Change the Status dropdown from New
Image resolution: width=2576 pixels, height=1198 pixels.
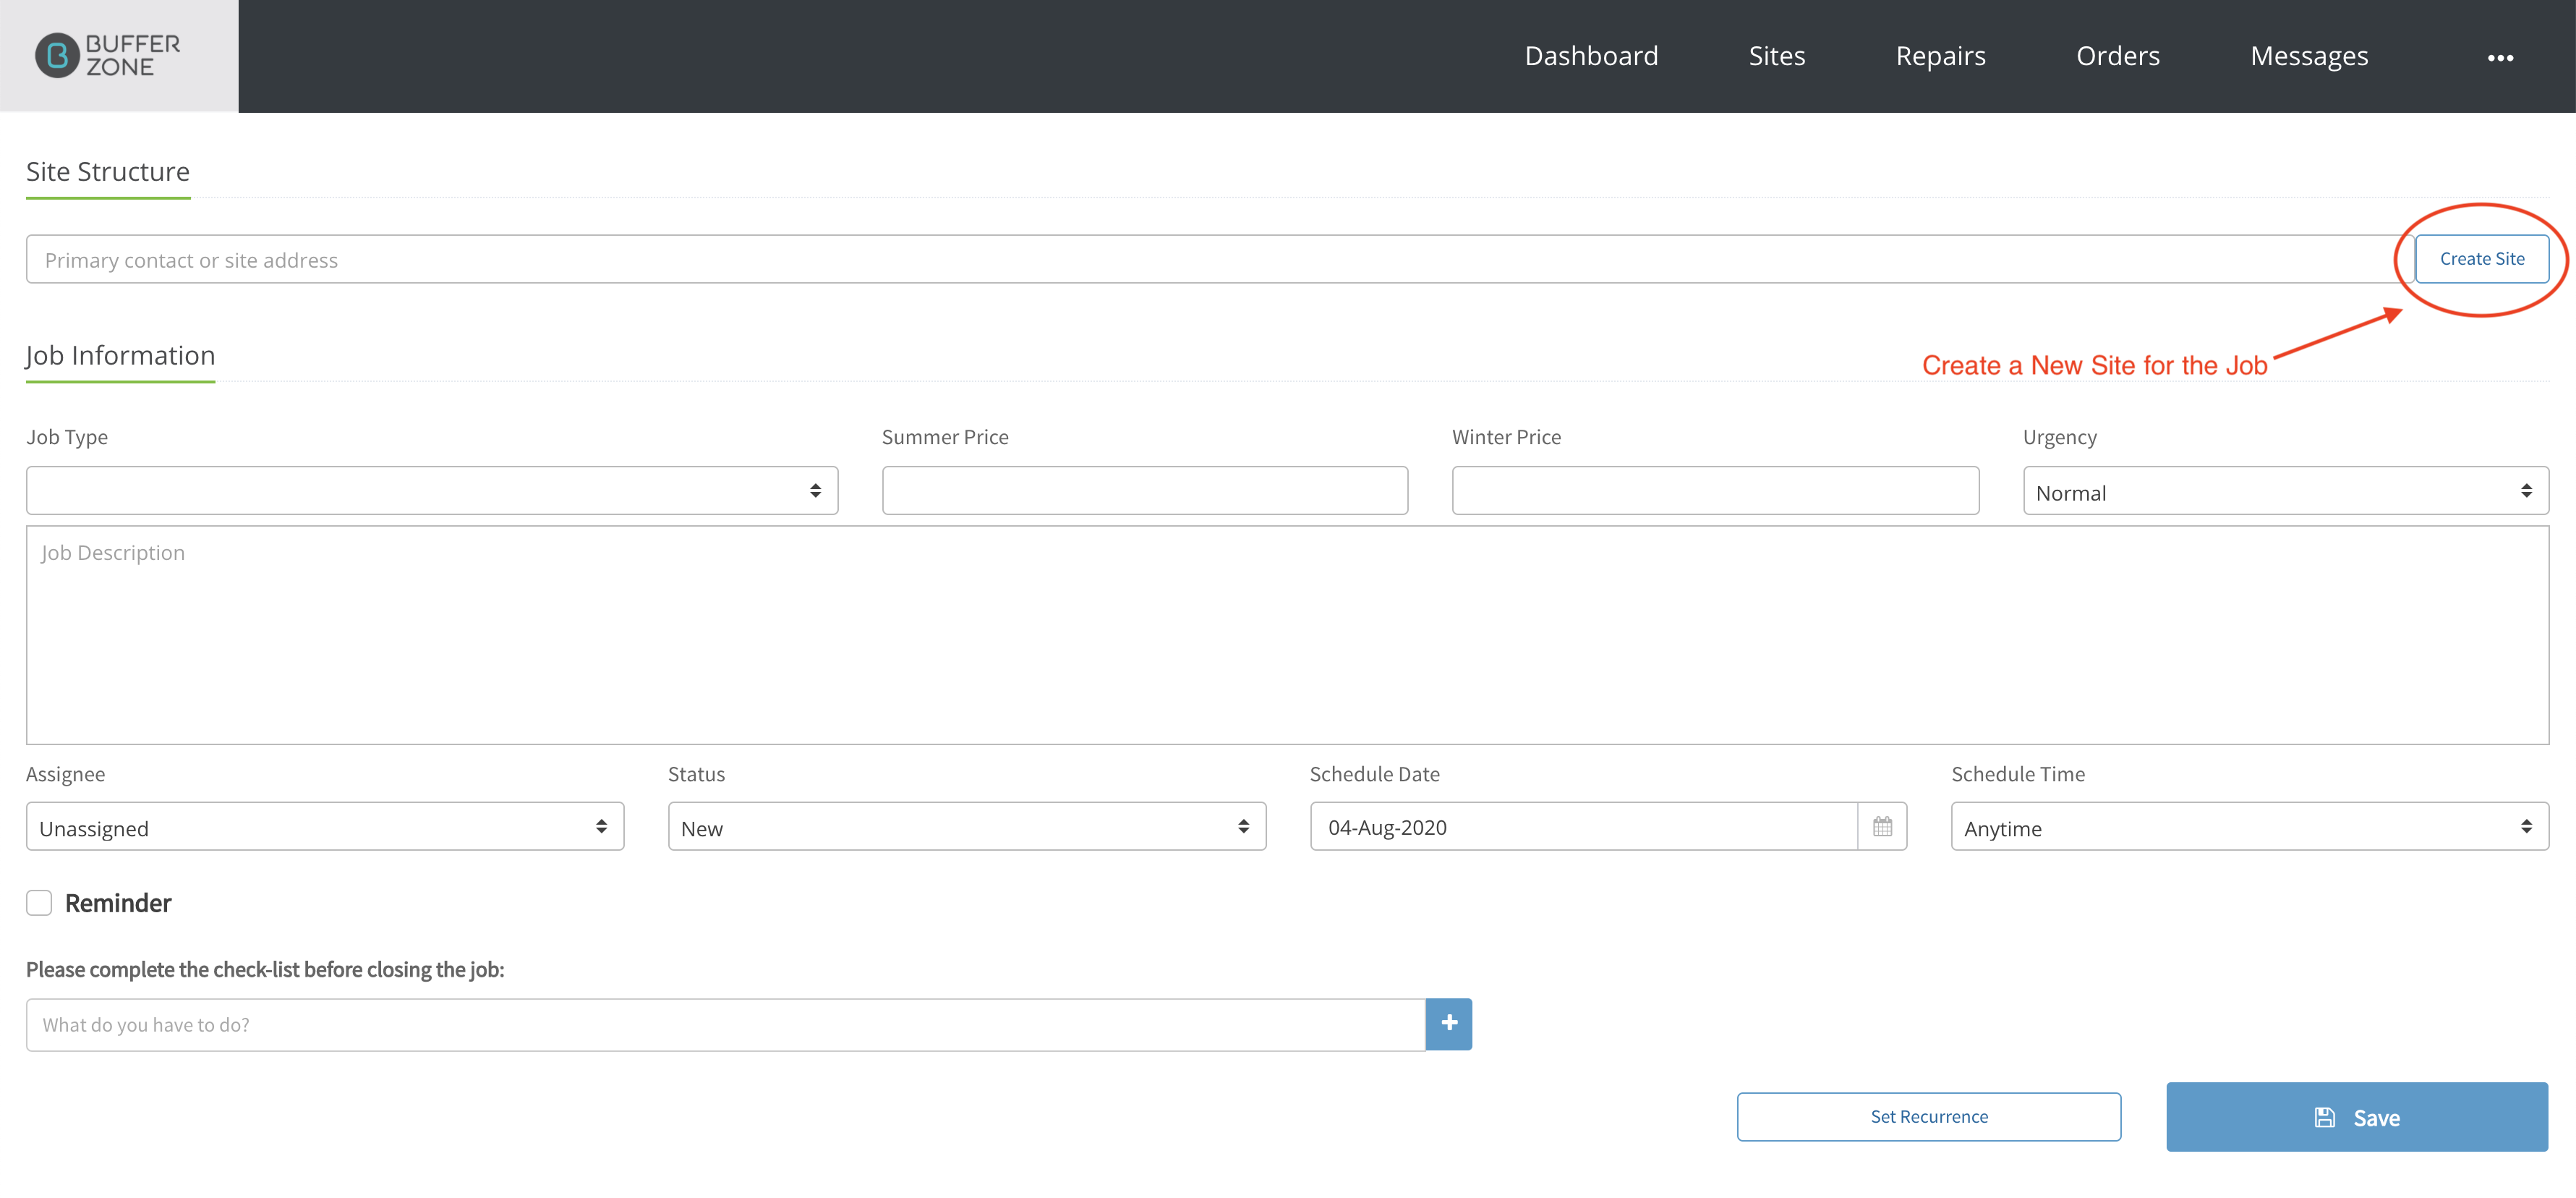(967, 827)
